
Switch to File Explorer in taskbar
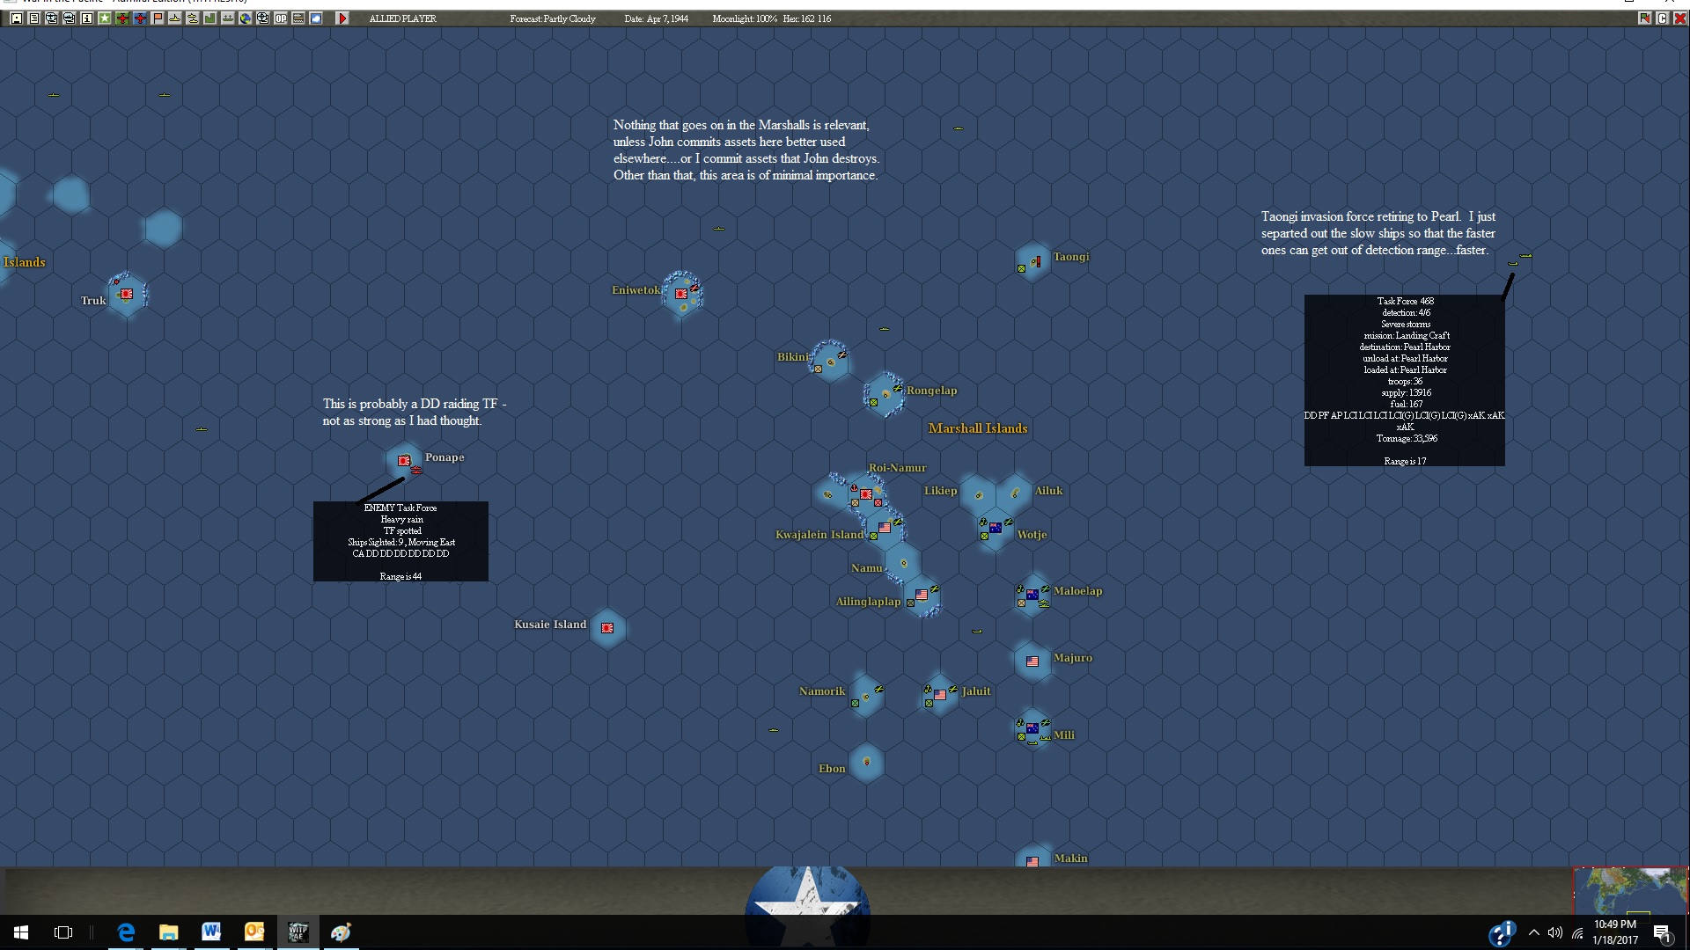click(x=168, y=932)
